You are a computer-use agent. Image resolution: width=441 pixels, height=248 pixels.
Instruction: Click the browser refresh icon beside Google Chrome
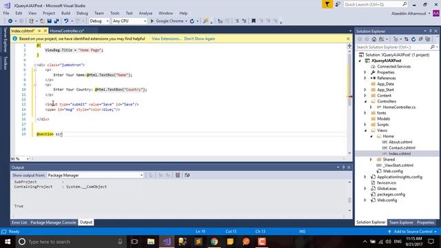point(192,21)
